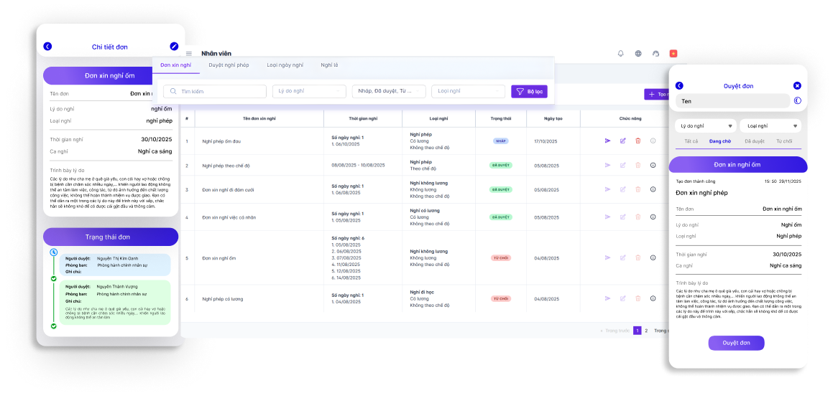Edit the 'Nghỉ phép ốm đau' row
The width and height of the screenshot is (833, 398).
tap(623, 141)
